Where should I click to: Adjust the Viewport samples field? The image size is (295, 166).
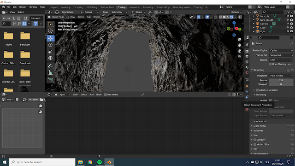pos(281,84)
